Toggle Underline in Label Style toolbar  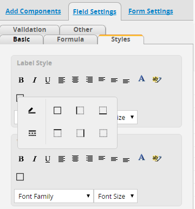point(48,80)
